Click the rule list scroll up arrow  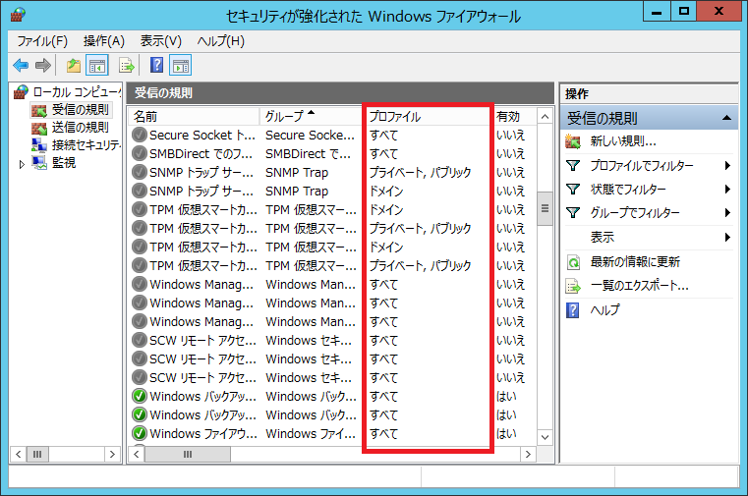[x=545, y=116]
